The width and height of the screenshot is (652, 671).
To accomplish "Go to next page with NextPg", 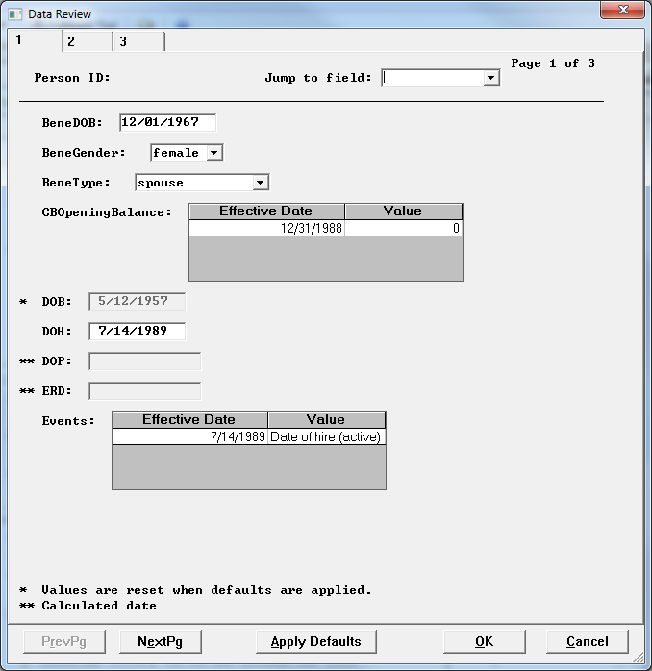I will [160, 641].
